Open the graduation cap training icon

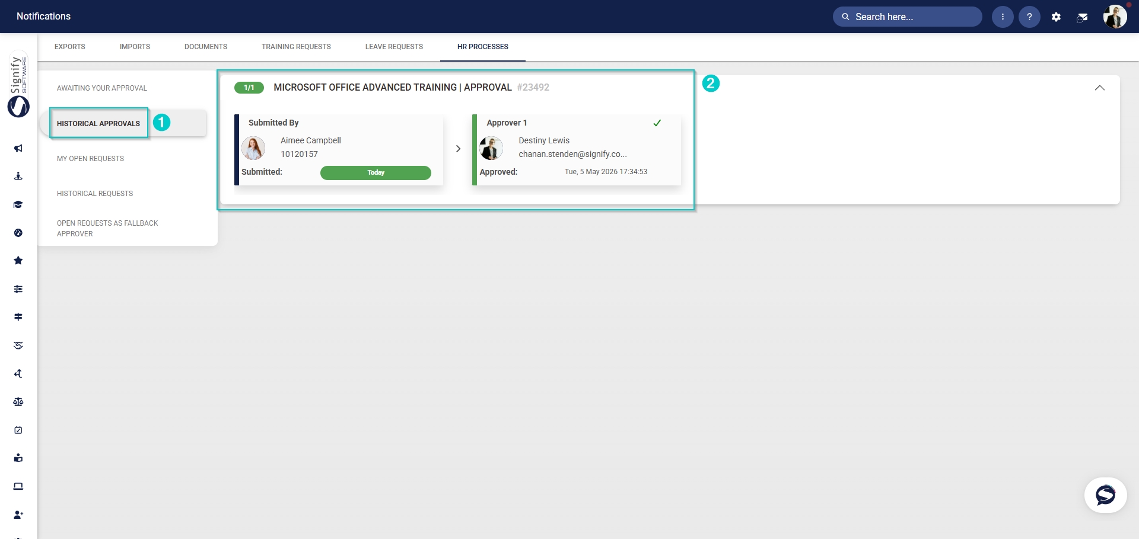pos(18,204)
